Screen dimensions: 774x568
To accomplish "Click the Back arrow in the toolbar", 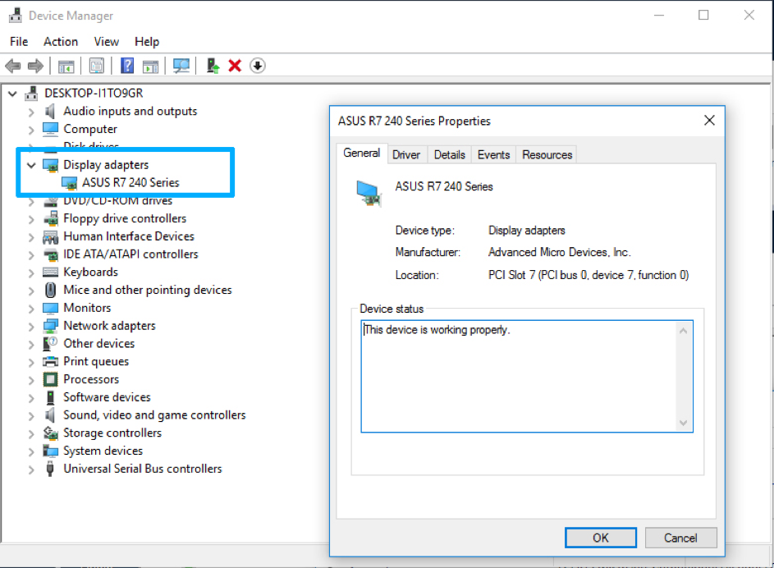I will [x=13, y=66].
